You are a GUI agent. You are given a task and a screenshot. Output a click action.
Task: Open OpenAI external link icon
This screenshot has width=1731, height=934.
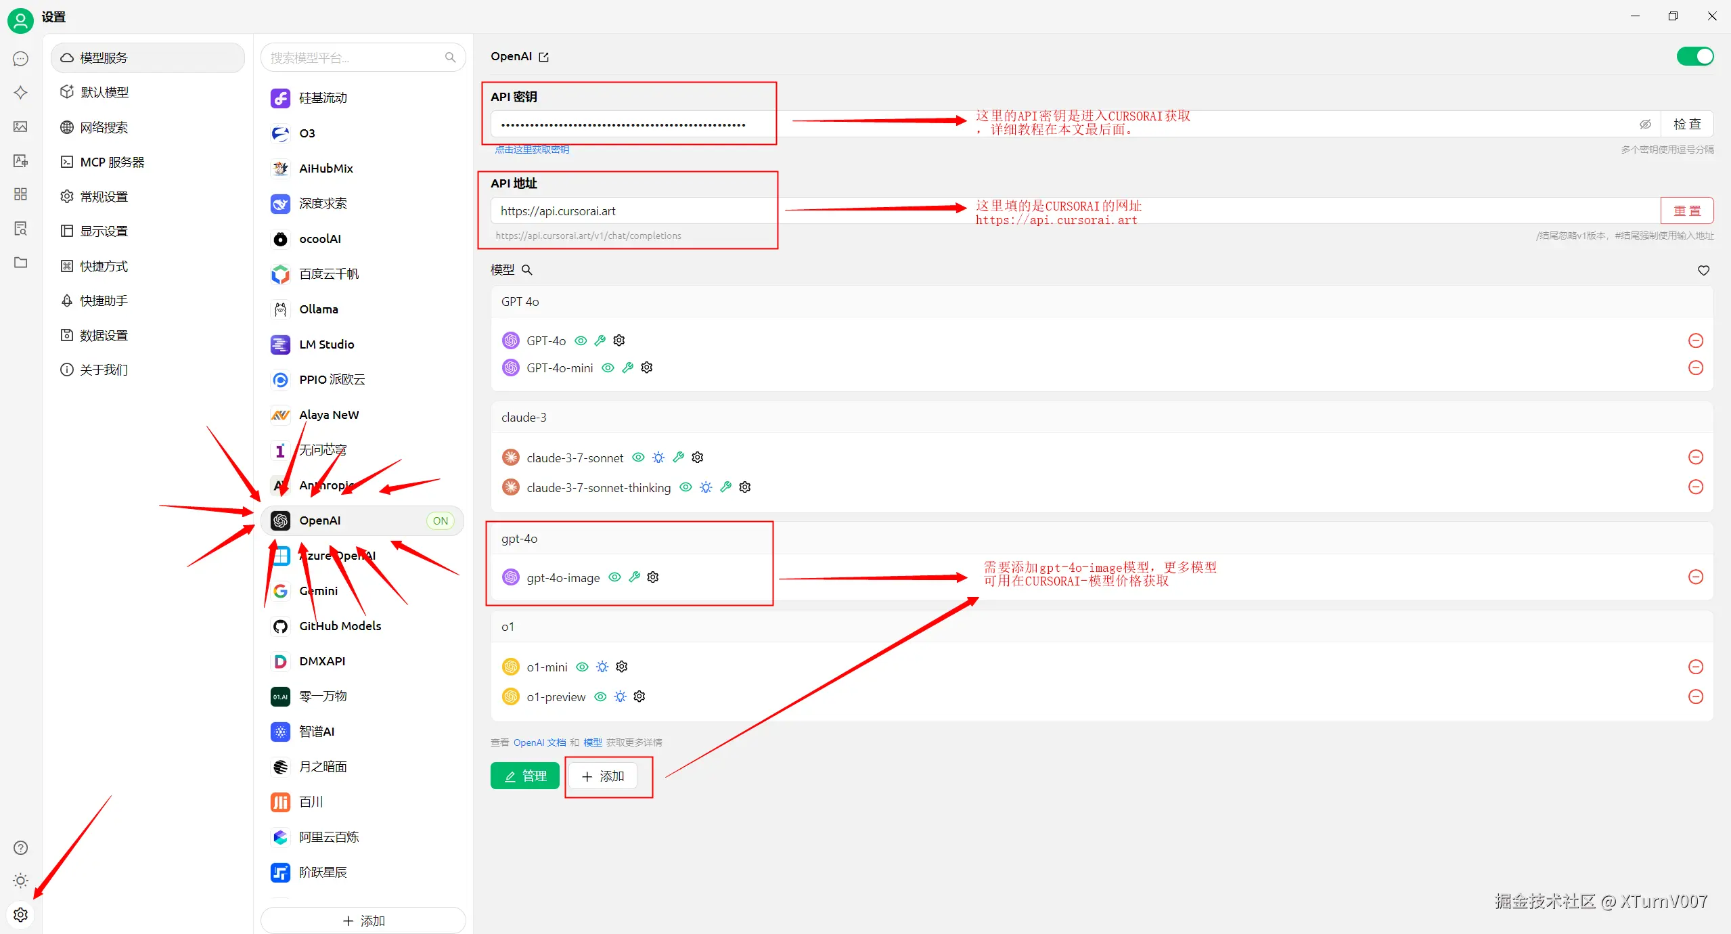(x=544, y=58)
